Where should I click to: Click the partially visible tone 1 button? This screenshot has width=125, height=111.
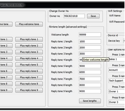tap(6, 39)
